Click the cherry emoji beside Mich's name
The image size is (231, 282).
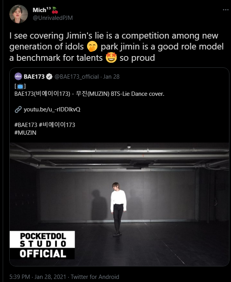tap(55, 10)
